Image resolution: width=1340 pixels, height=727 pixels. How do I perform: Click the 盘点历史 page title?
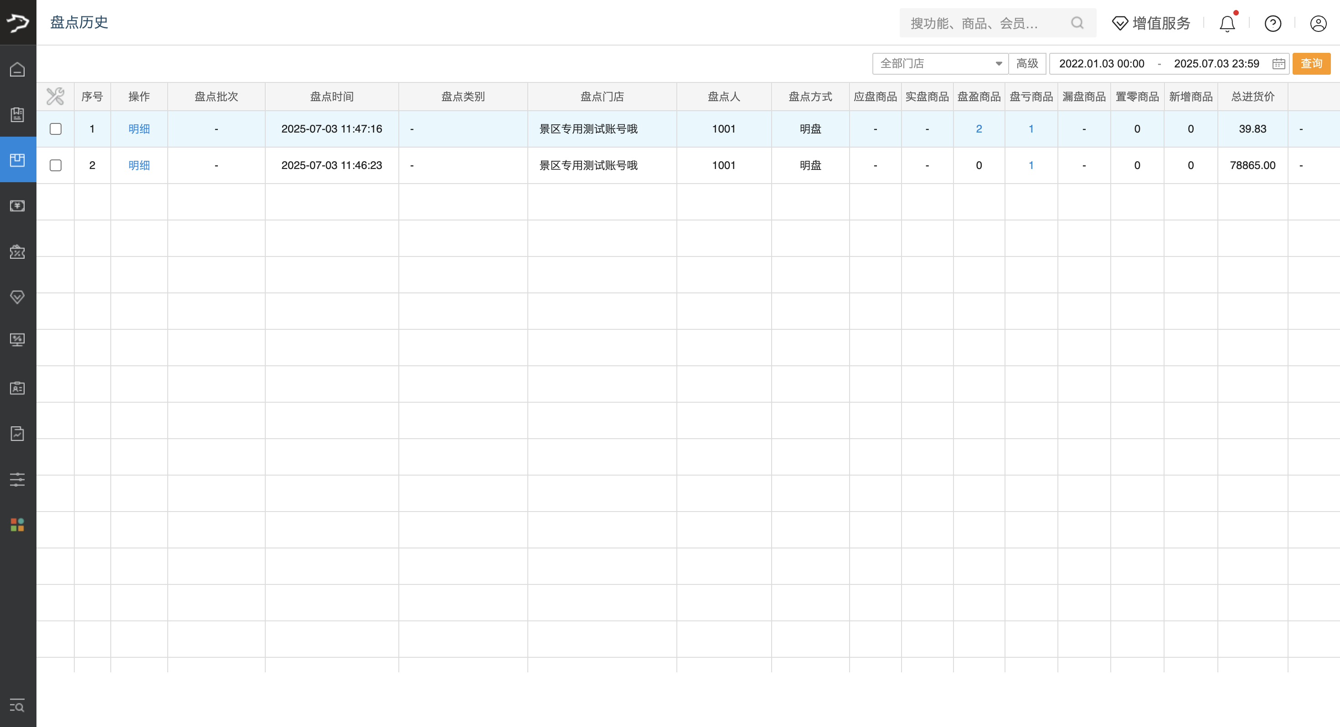(x=79, y=22)
